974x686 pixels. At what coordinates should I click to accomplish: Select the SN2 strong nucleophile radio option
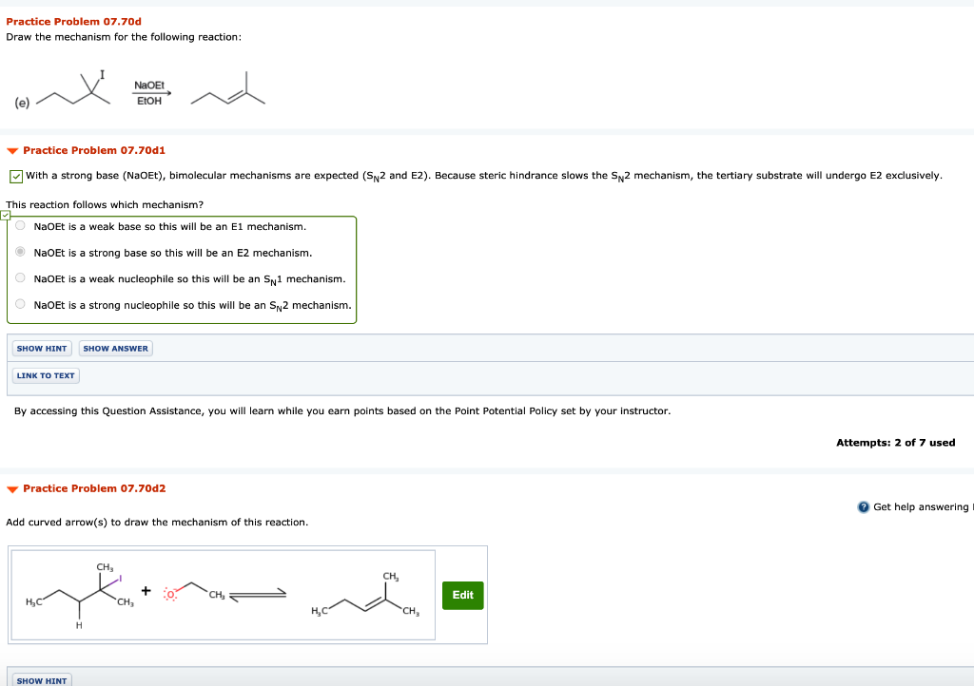click(x=19, y=303)
